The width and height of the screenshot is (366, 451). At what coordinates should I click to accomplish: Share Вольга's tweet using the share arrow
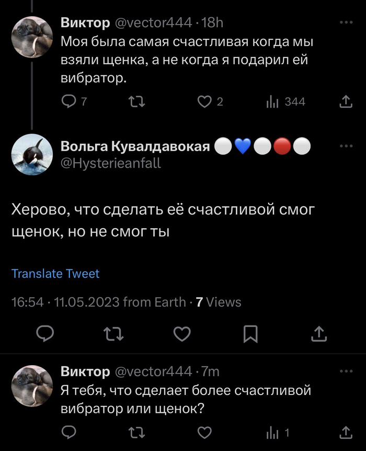(319, 333)
